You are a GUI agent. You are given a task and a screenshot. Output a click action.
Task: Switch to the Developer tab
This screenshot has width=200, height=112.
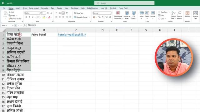coord(75,8)
